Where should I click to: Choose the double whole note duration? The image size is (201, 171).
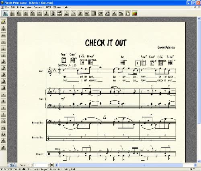[x=3, y=35]
